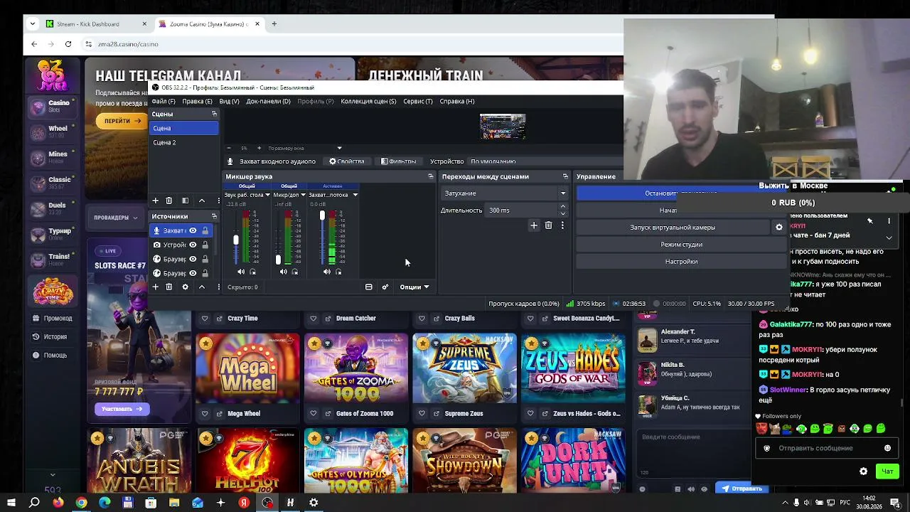Viewport: 910px width, 512px height.
Task: Remove scene transition with trash icon
Action: (548, 225)
